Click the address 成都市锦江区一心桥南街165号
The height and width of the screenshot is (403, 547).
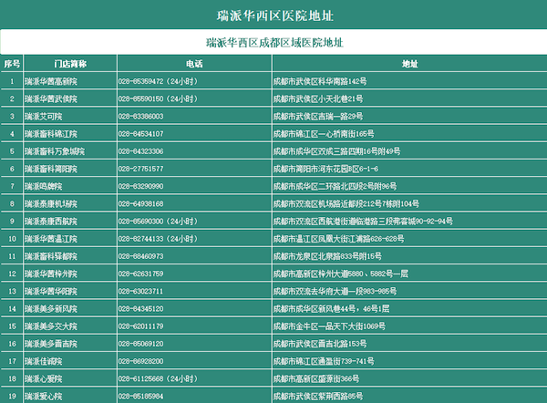(324, 134)
